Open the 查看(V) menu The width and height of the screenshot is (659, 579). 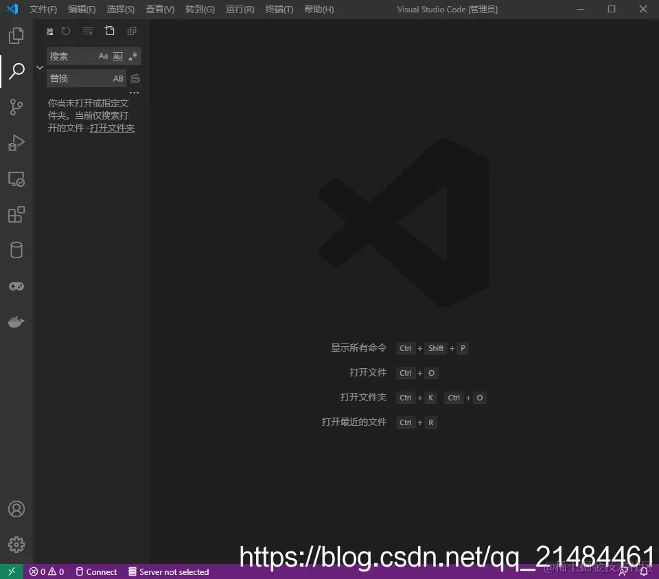tap(160, 9)
